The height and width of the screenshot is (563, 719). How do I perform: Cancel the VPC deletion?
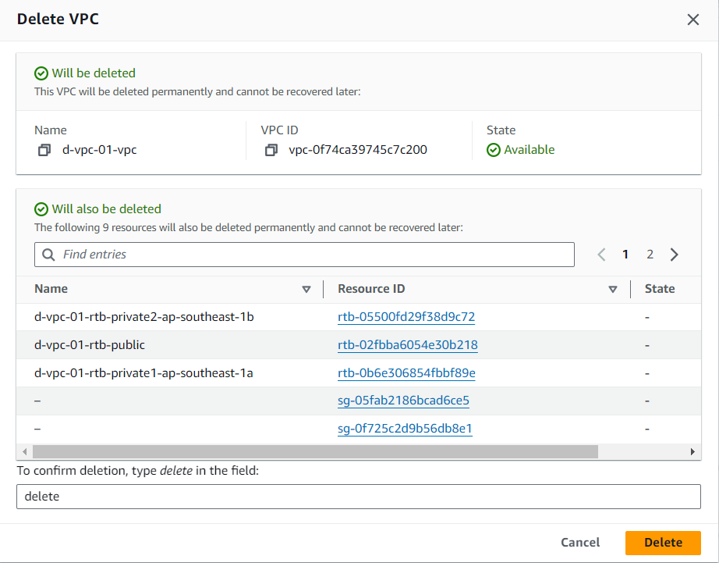pyautogui.click(x=579, y=542)
